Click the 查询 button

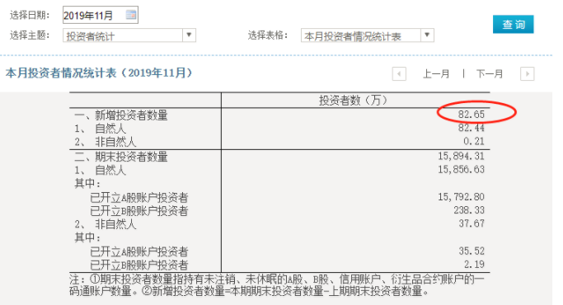click(x=513, y=25)
